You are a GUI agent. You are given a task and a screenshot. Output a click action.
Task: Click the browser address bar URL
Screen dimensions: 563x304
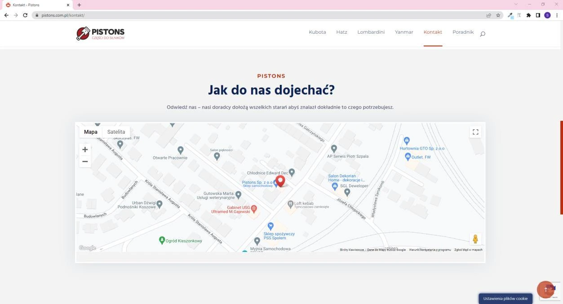[x=62, y=15]
